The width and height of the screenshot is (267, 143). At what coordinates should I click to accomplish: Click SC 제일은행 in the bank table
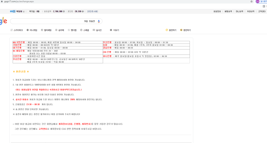[x=19, y=51]
